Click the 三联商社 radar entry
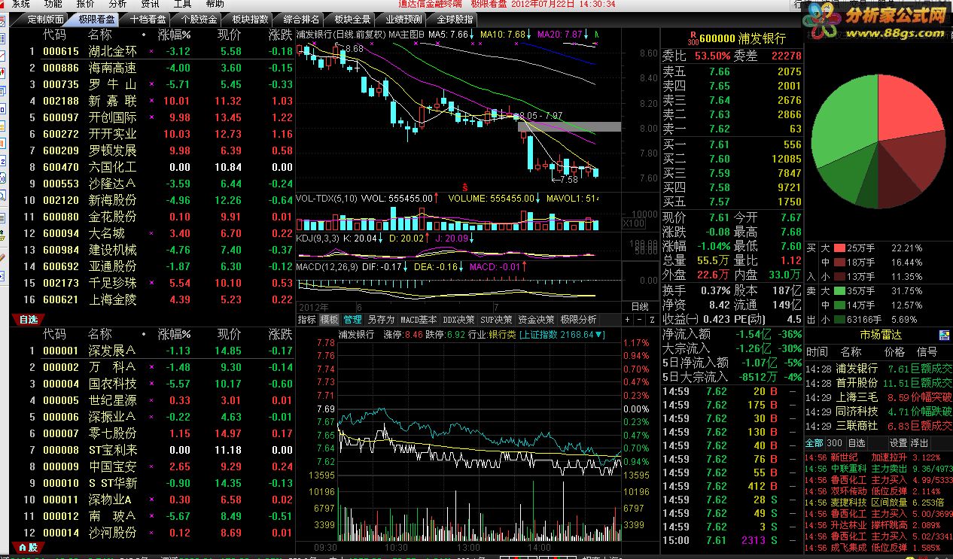 click(x=878, y=425)
